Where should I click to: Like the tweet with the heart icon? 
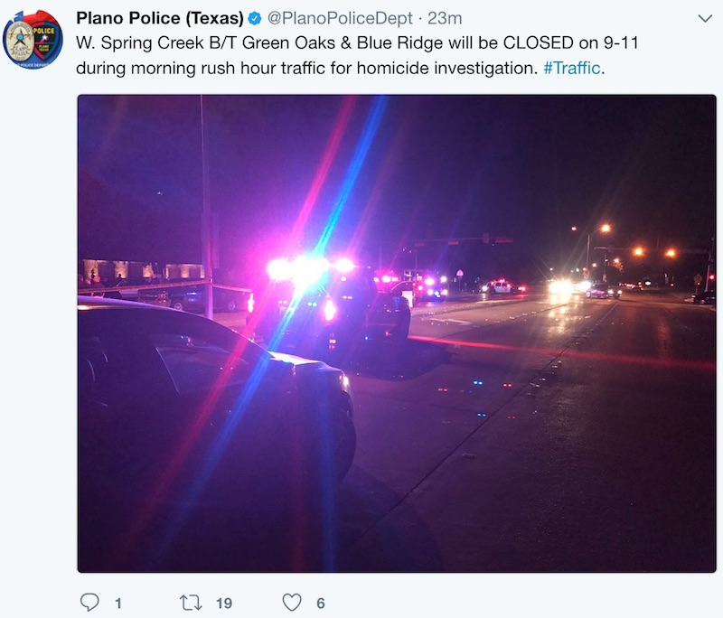[x=292, y=603]
